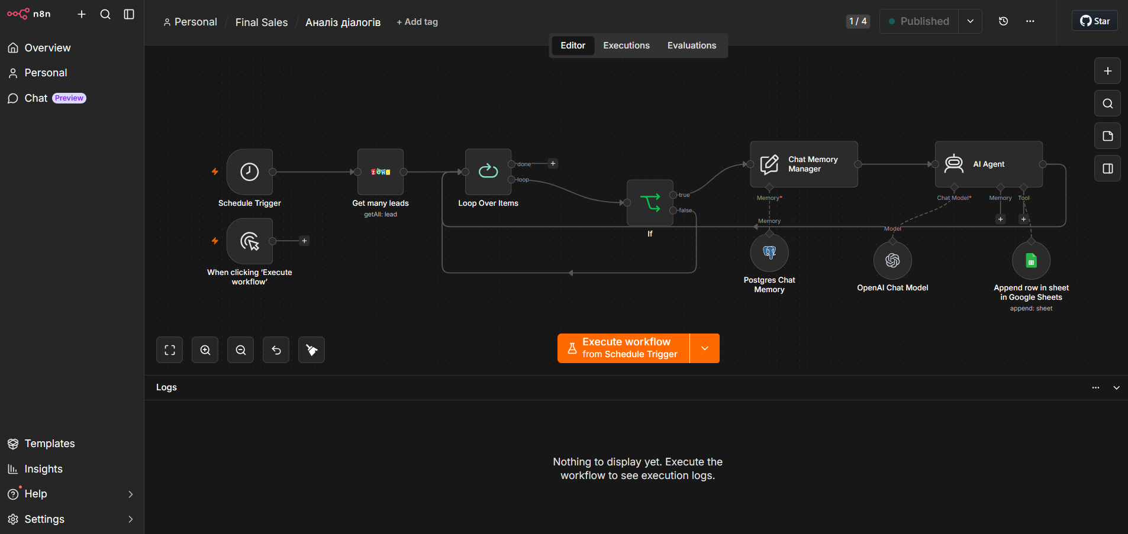The height and width of the screenshot is (534, 1128).
Task: Search from the sidebar magnifier icon
Action: pos(105,14)
